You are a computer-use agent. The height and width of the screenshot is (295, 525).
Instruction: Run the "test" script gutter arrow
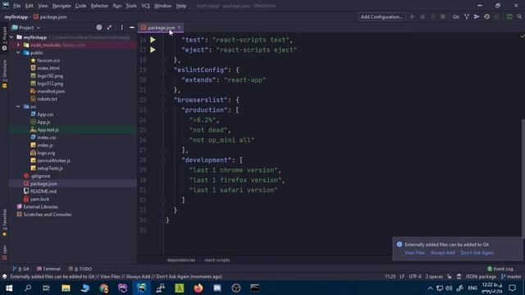pos(153,40)
